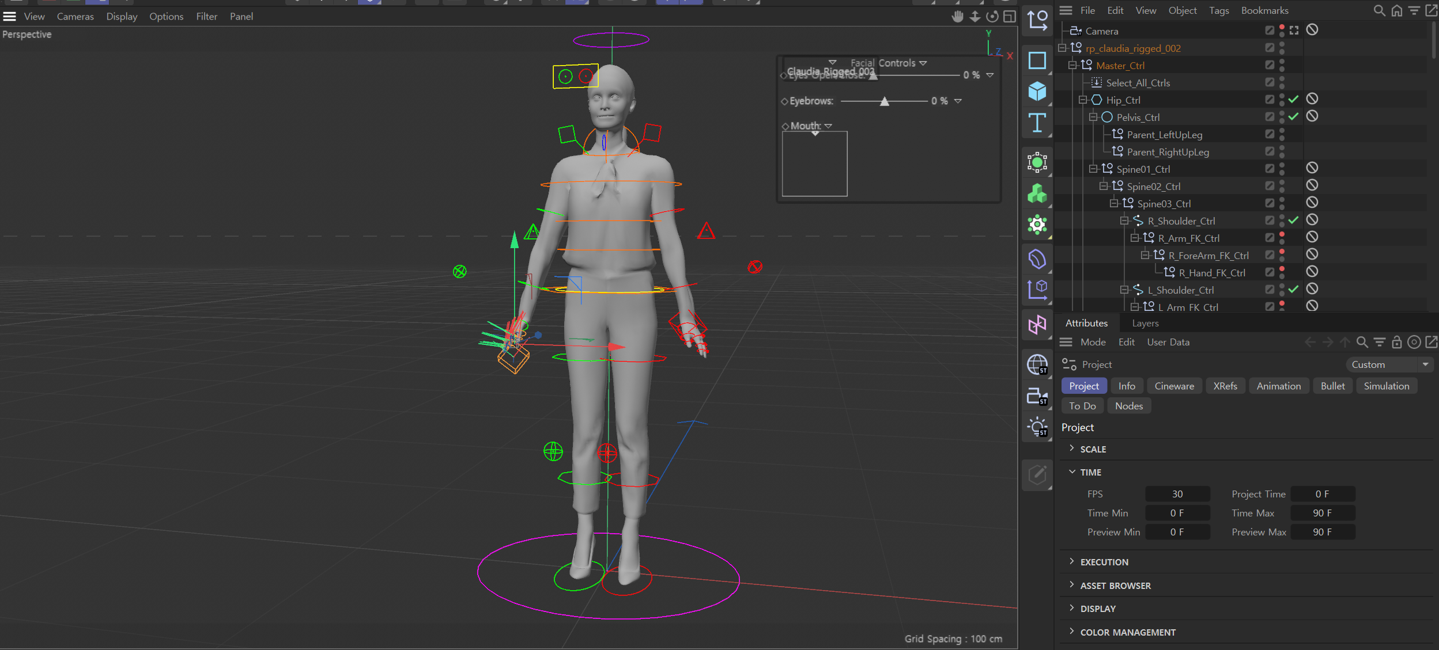Open Object Manager Tags menu
Screen dimensions: 1439x650
tap(1219, 10)
